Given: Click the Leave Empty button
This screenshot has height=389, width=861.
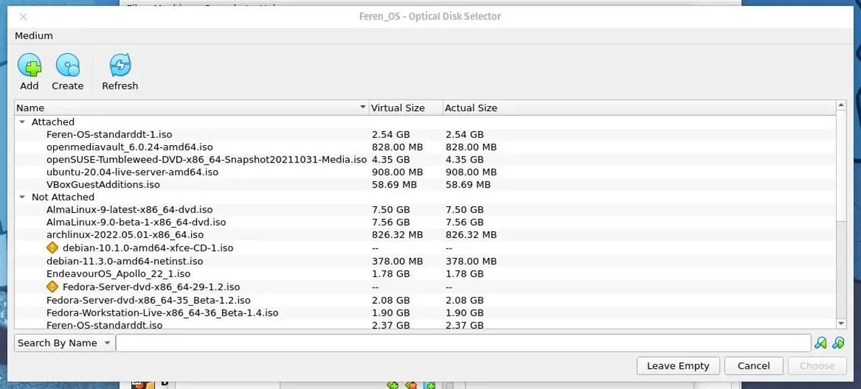Looking at the screenshot, I should (x=678, y=365).
